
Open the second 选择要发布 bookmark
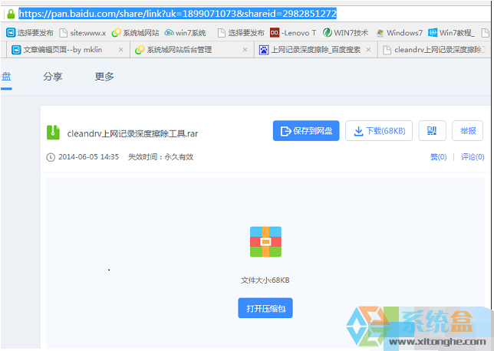pos(241,33)
